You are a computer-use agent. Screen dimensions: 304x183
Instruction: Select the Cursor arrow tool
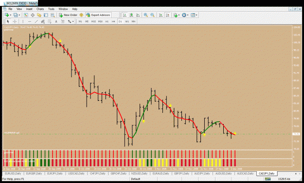tap(8, 21)
